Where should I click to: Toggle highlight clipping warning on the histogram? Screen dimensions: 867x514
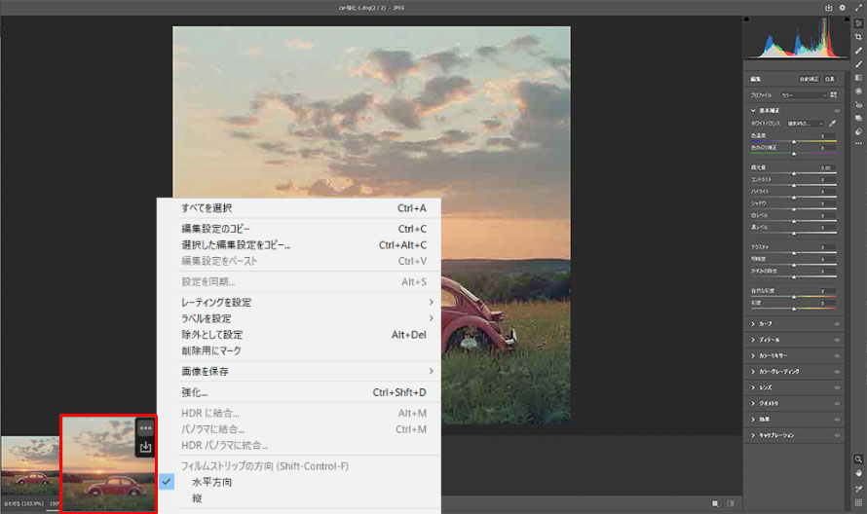coord(846,19)
